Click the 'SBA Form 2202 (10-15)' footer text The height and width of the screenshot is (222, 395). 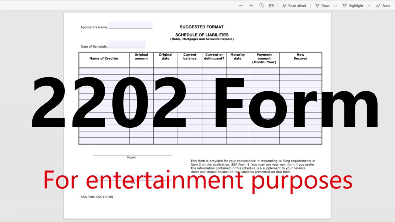coord(97,197)
